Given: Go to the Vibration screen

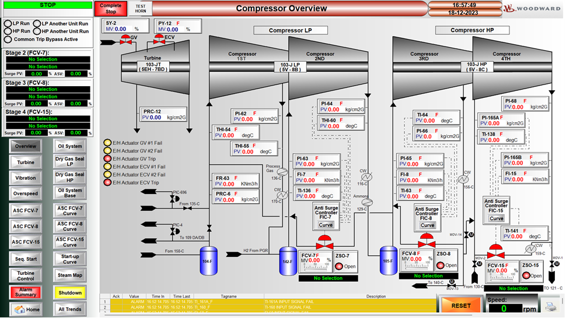Looking at the screenshot, I should [x=25, y=178].
